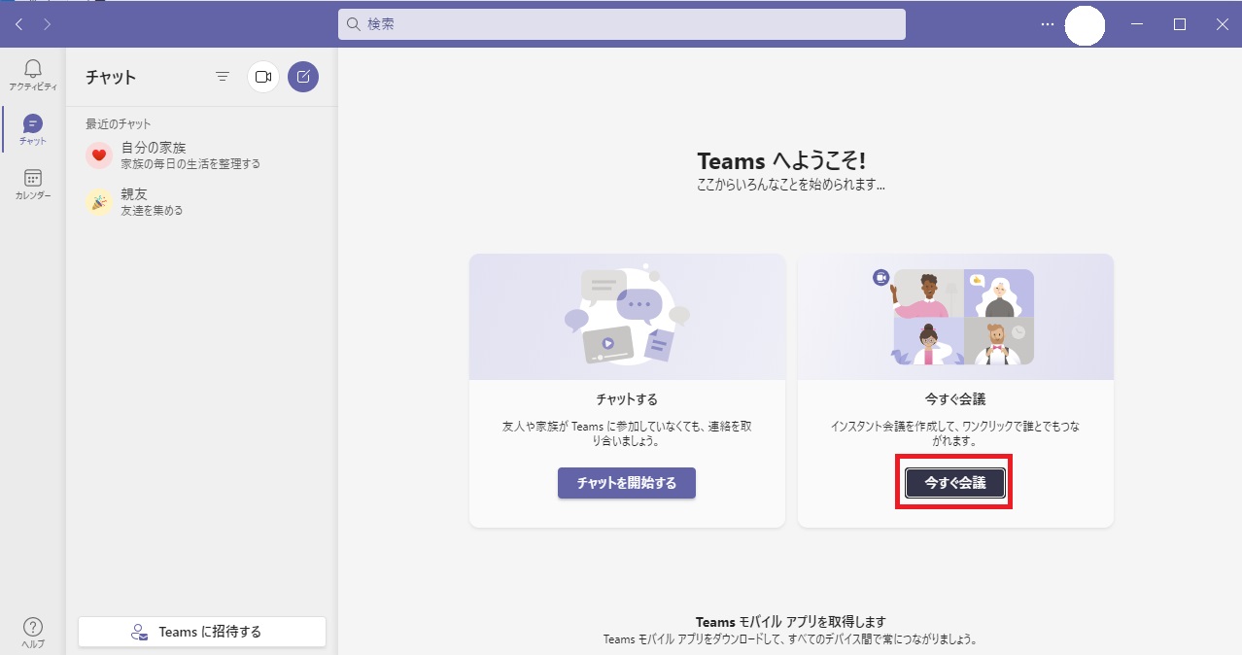The width and height of the screenshot is (1242, 655).
Task: Click the video meeting people illustration
Action: [x=953, y=317]
